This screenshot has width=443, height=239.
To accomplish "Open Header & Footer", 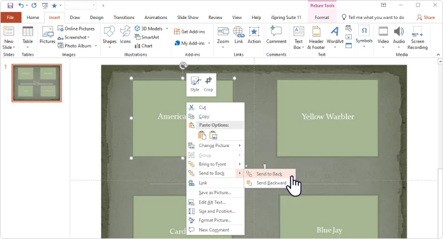I will click(316, 38).
